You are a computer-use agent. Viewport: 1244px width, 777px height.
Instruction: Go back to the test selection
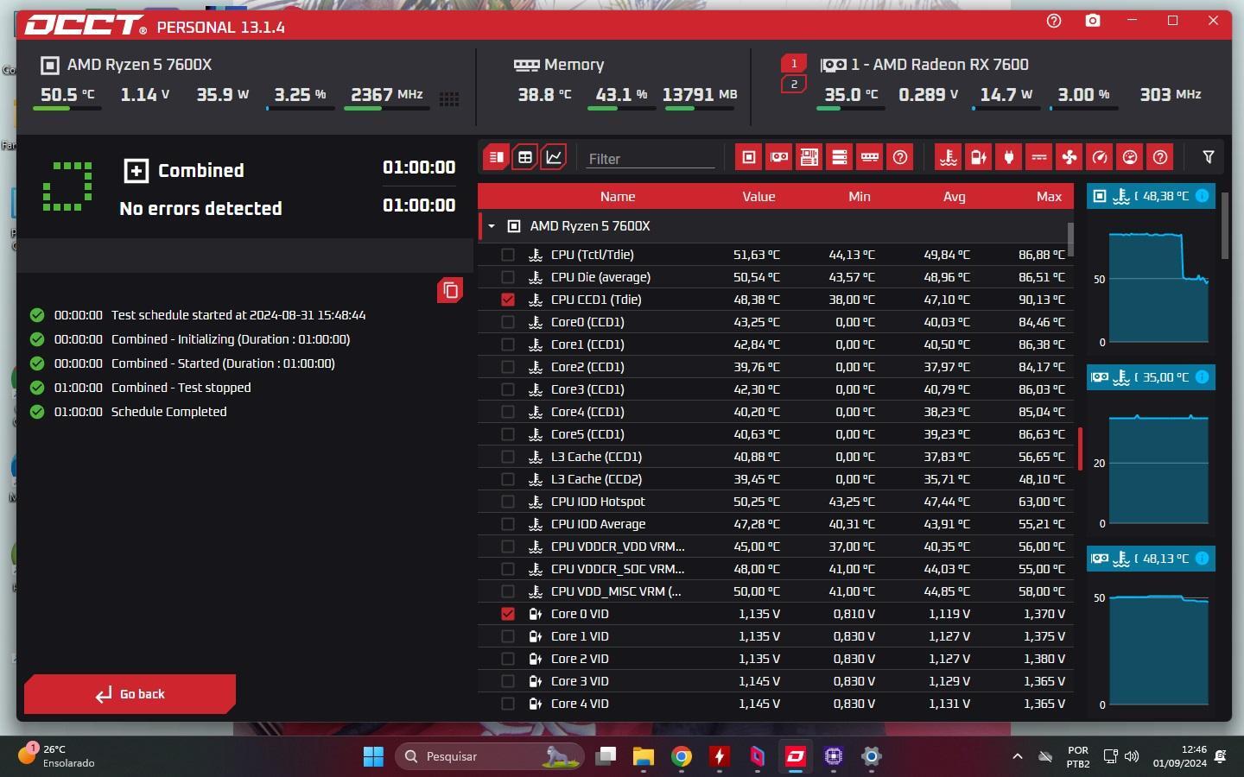(130, 694)
